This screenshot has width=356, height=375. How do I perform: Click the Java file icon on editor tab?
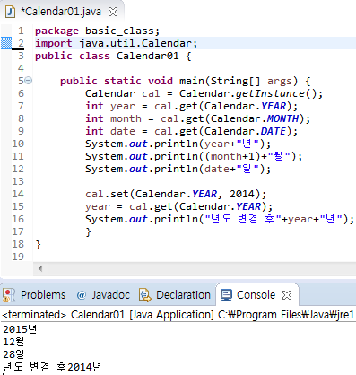coord(11,12)
